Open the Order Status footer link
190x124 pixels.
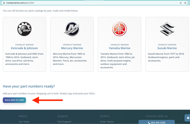click(107, 121)
